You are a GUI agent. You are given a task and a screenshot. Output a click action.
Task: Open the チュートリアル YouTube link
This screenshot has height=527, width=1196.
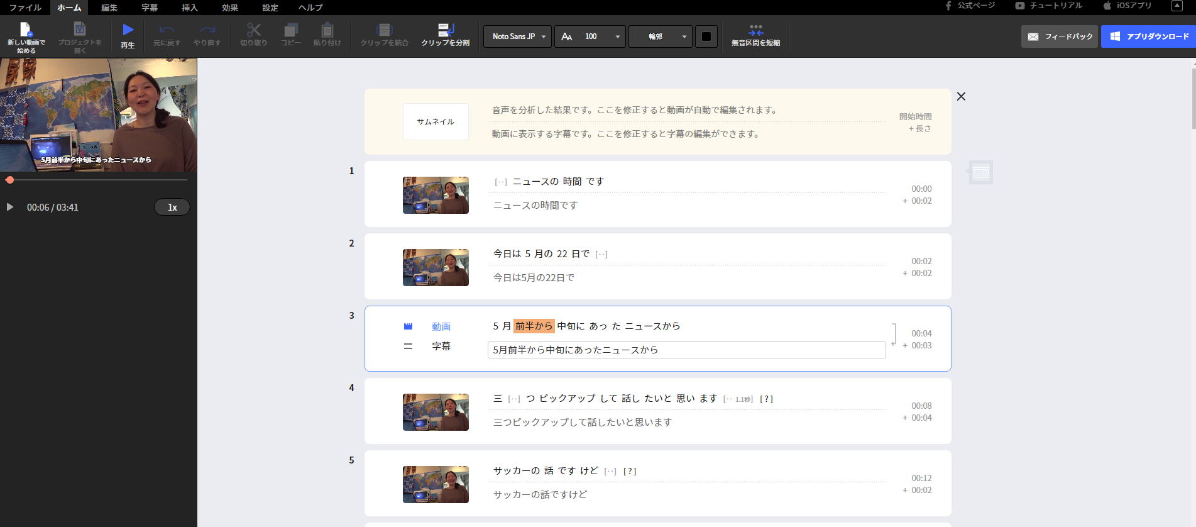point(1048,6)
